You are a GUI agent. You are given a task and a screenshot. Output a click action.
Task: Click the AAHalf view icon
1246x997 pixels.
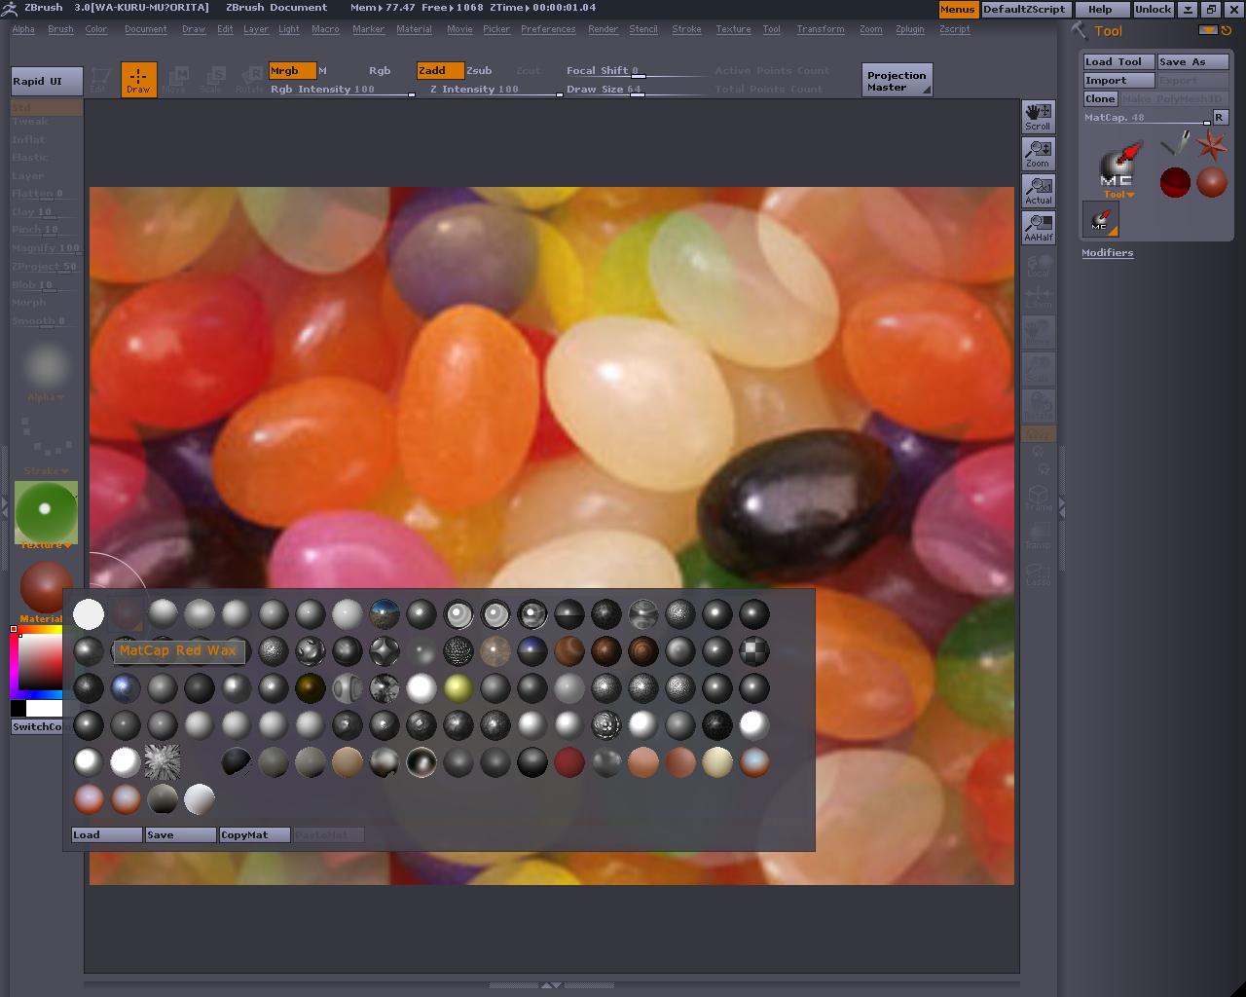tap(1039, 228)
